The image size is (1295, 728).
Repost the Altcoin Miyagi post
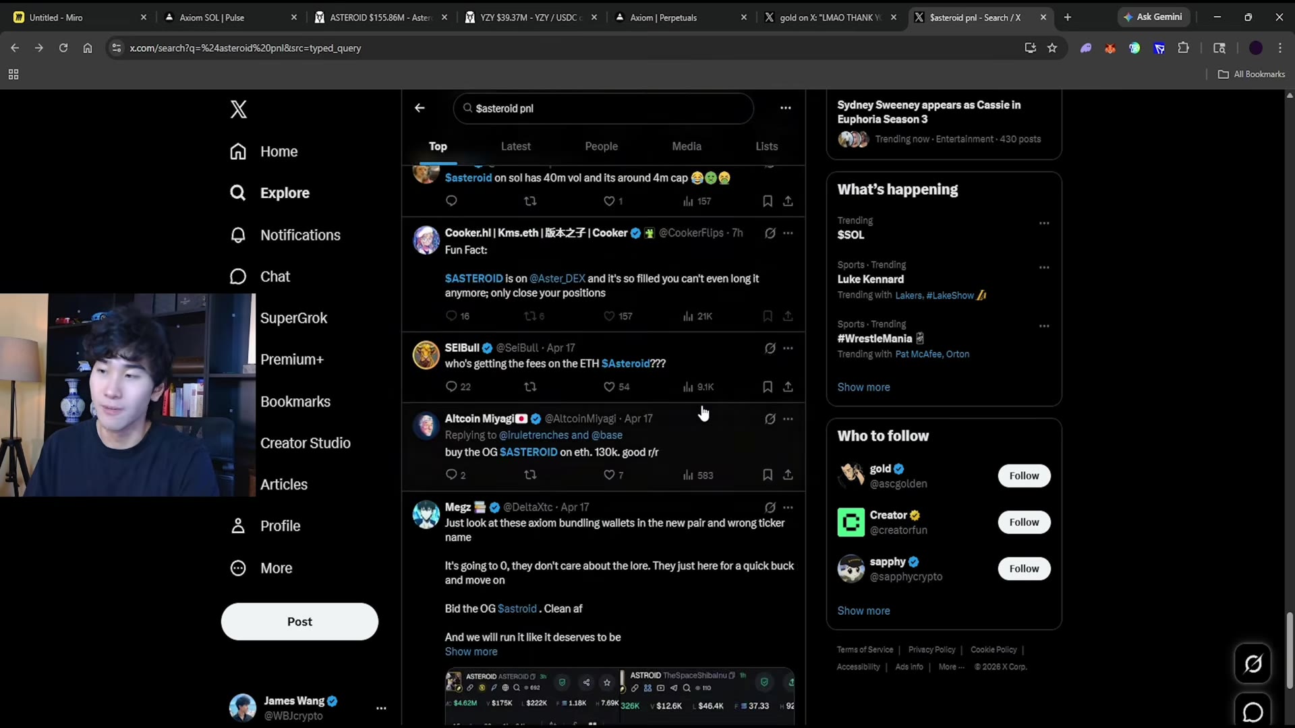(530, 475)
